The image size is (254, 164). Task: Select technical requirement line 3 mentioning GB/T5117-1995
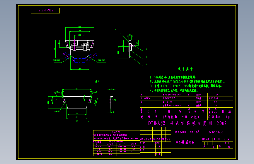(186, 86)
